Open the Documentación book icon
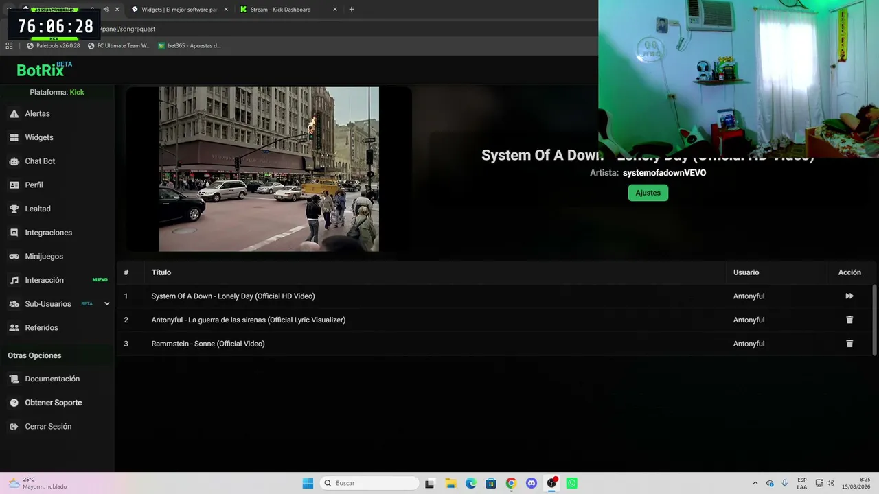 coord(14,379)
